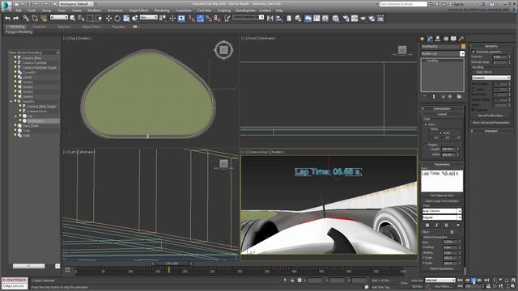
Task: Open the Edit menu
Action: (x=19, y=11)
